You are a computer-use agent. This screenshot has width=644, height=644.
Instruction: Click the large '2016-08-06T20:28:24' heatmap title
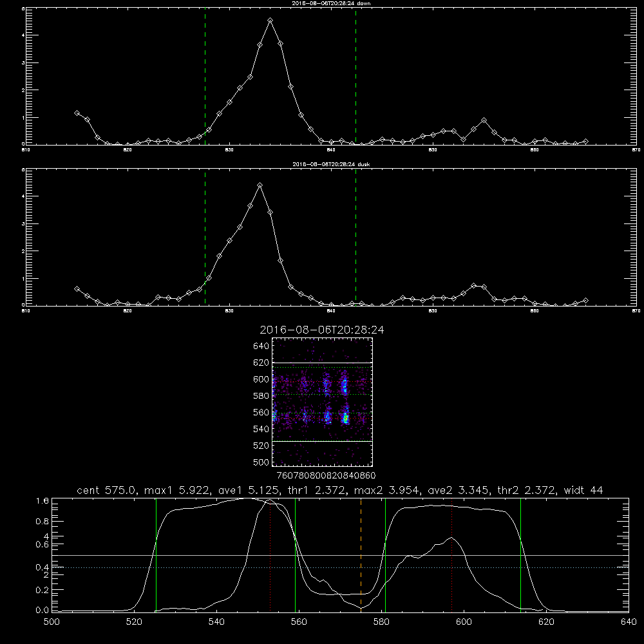(x=322, y=330)
